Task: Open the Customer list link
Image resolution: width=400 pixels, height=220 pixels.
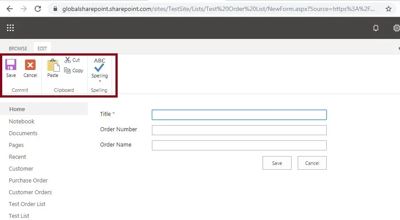Action: (21, 169)
